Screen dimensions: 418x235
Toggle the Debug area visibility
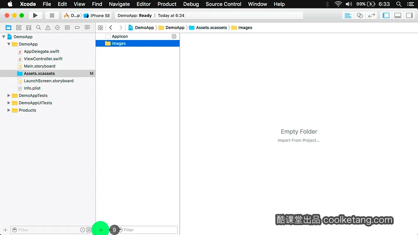(x=398, y=15)
